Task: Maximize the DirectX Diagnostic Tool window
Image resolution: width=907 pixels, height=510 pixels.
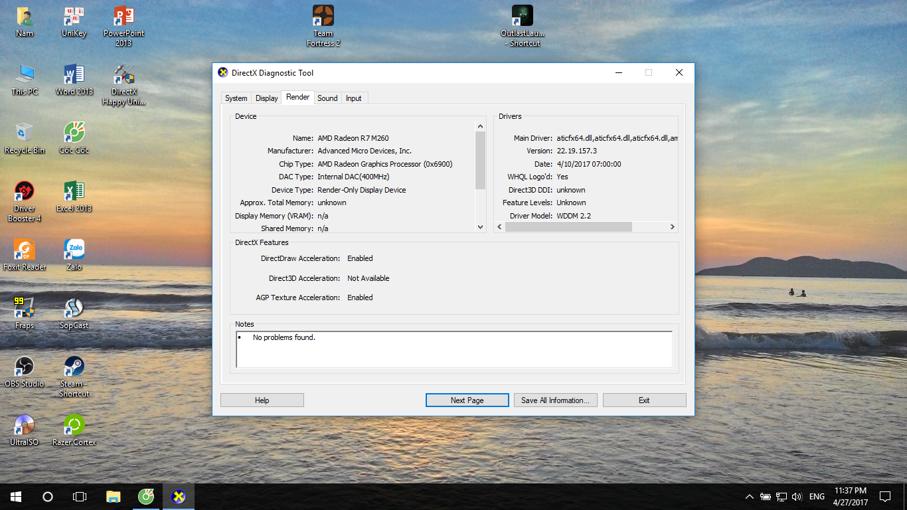Action: pyautogui.click(x=649, y=73)
